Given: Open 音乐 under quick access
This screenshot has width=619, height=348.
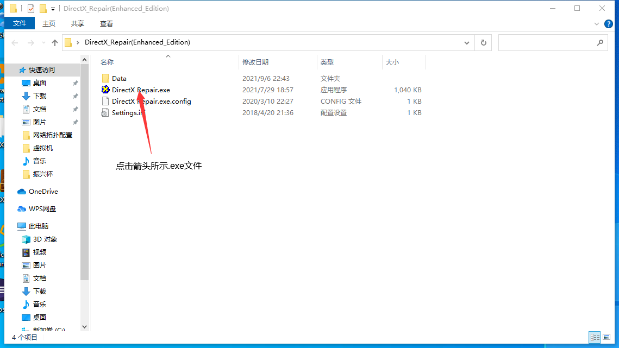Looking at the screenshot, I should tap(40, 161).
